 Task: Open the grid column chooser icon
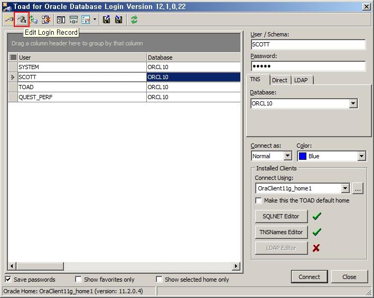coord(13,57)
